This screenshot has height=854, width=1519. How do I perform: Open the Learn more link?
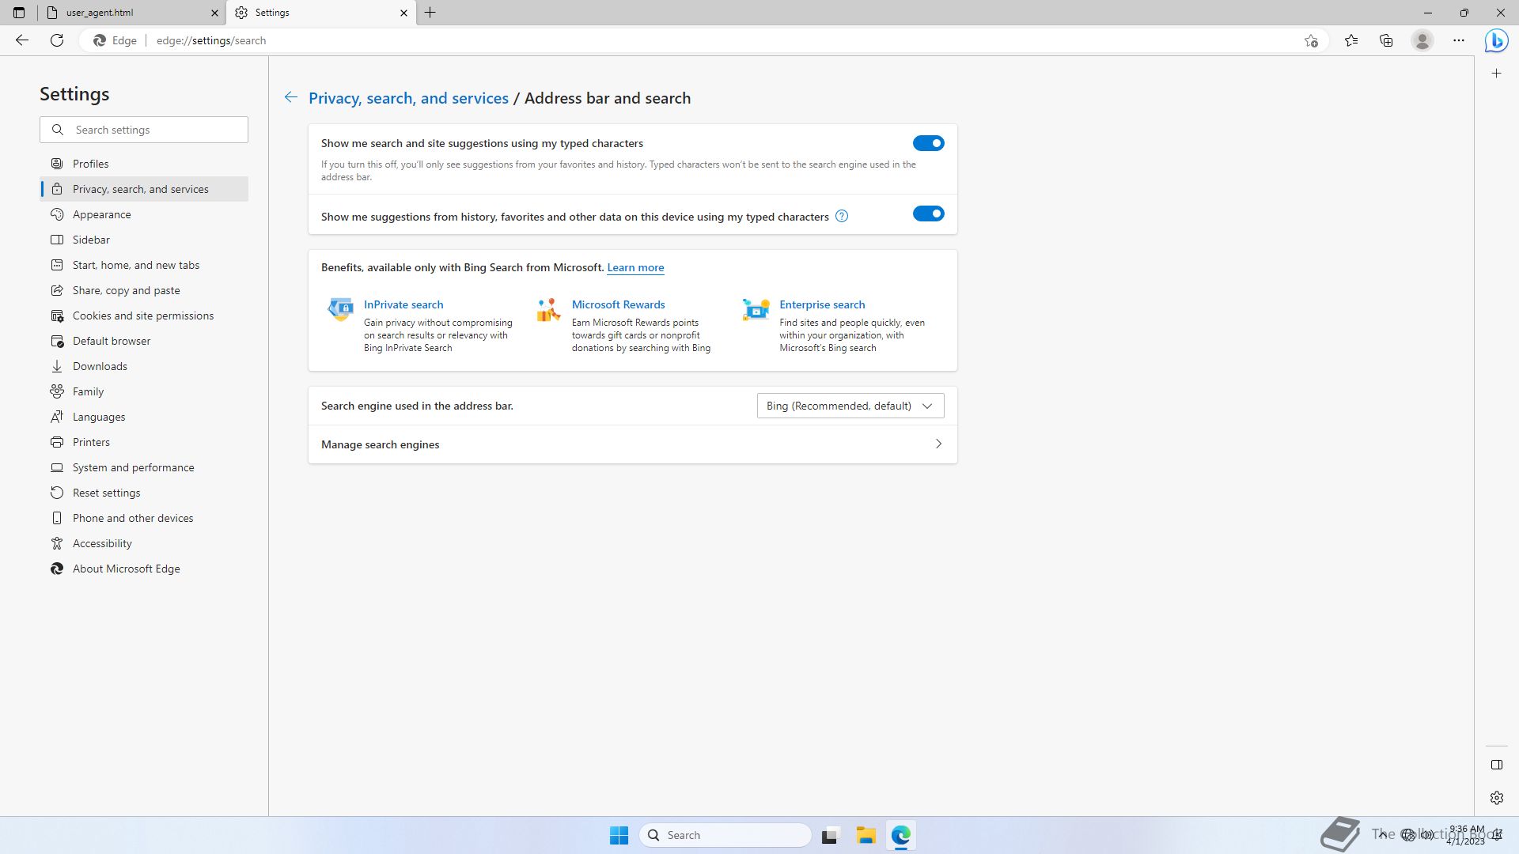(x=635, y=267)
